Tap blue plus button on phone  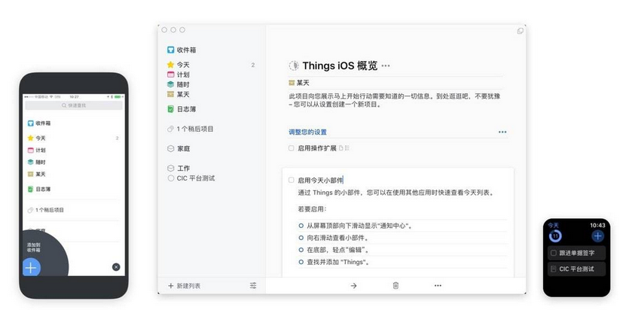point(31,268)
